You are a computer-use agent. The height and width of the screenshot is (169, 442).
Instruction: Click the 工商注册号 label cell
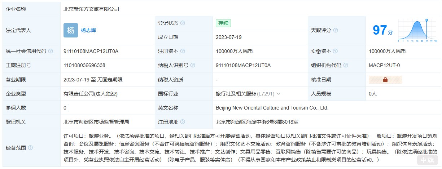(31, 65)
